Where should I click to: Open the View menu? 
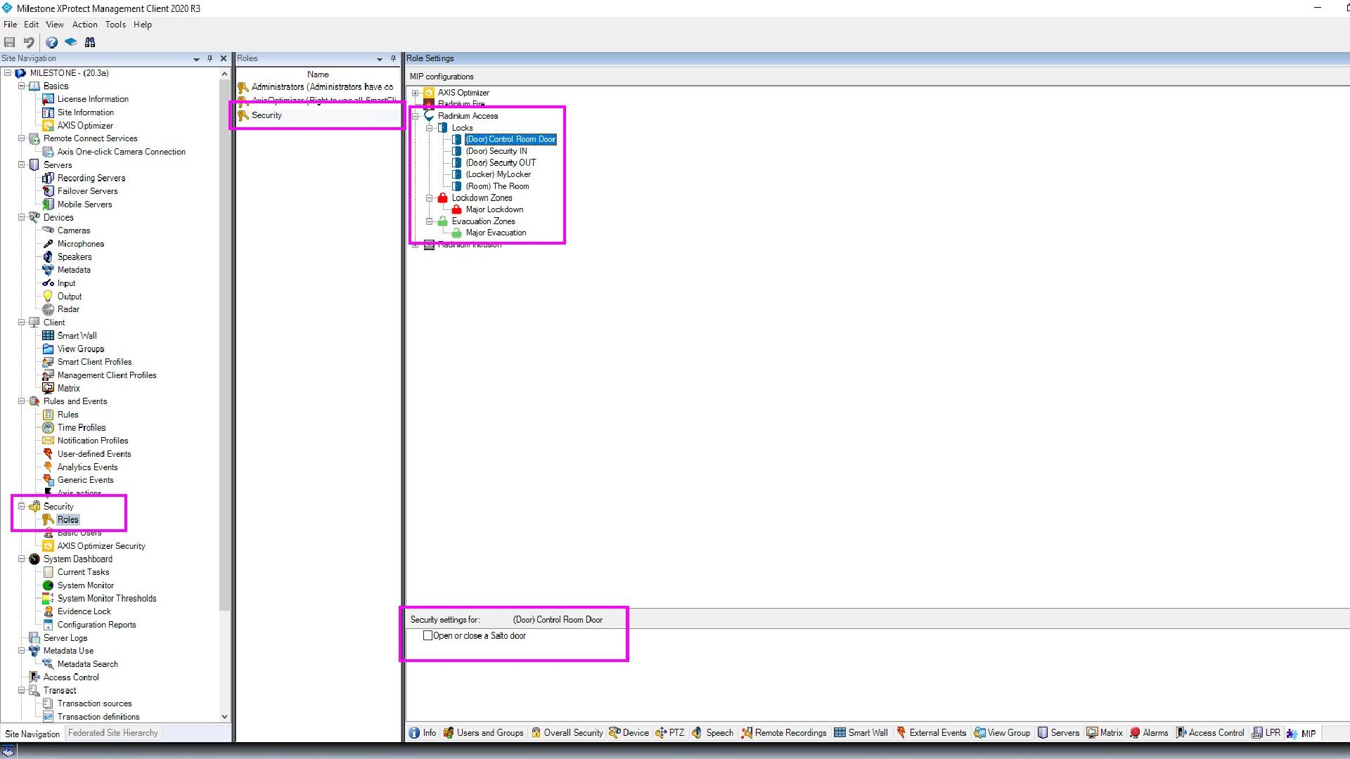(55, 25)
